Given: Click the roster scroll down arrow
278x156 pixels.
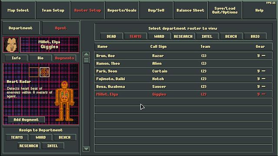Looking at the screenshot, I should [86, 149].
